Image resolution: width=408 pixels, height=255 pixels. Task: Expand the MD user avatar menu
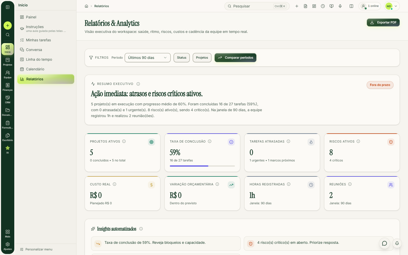(x=392, y=6)
